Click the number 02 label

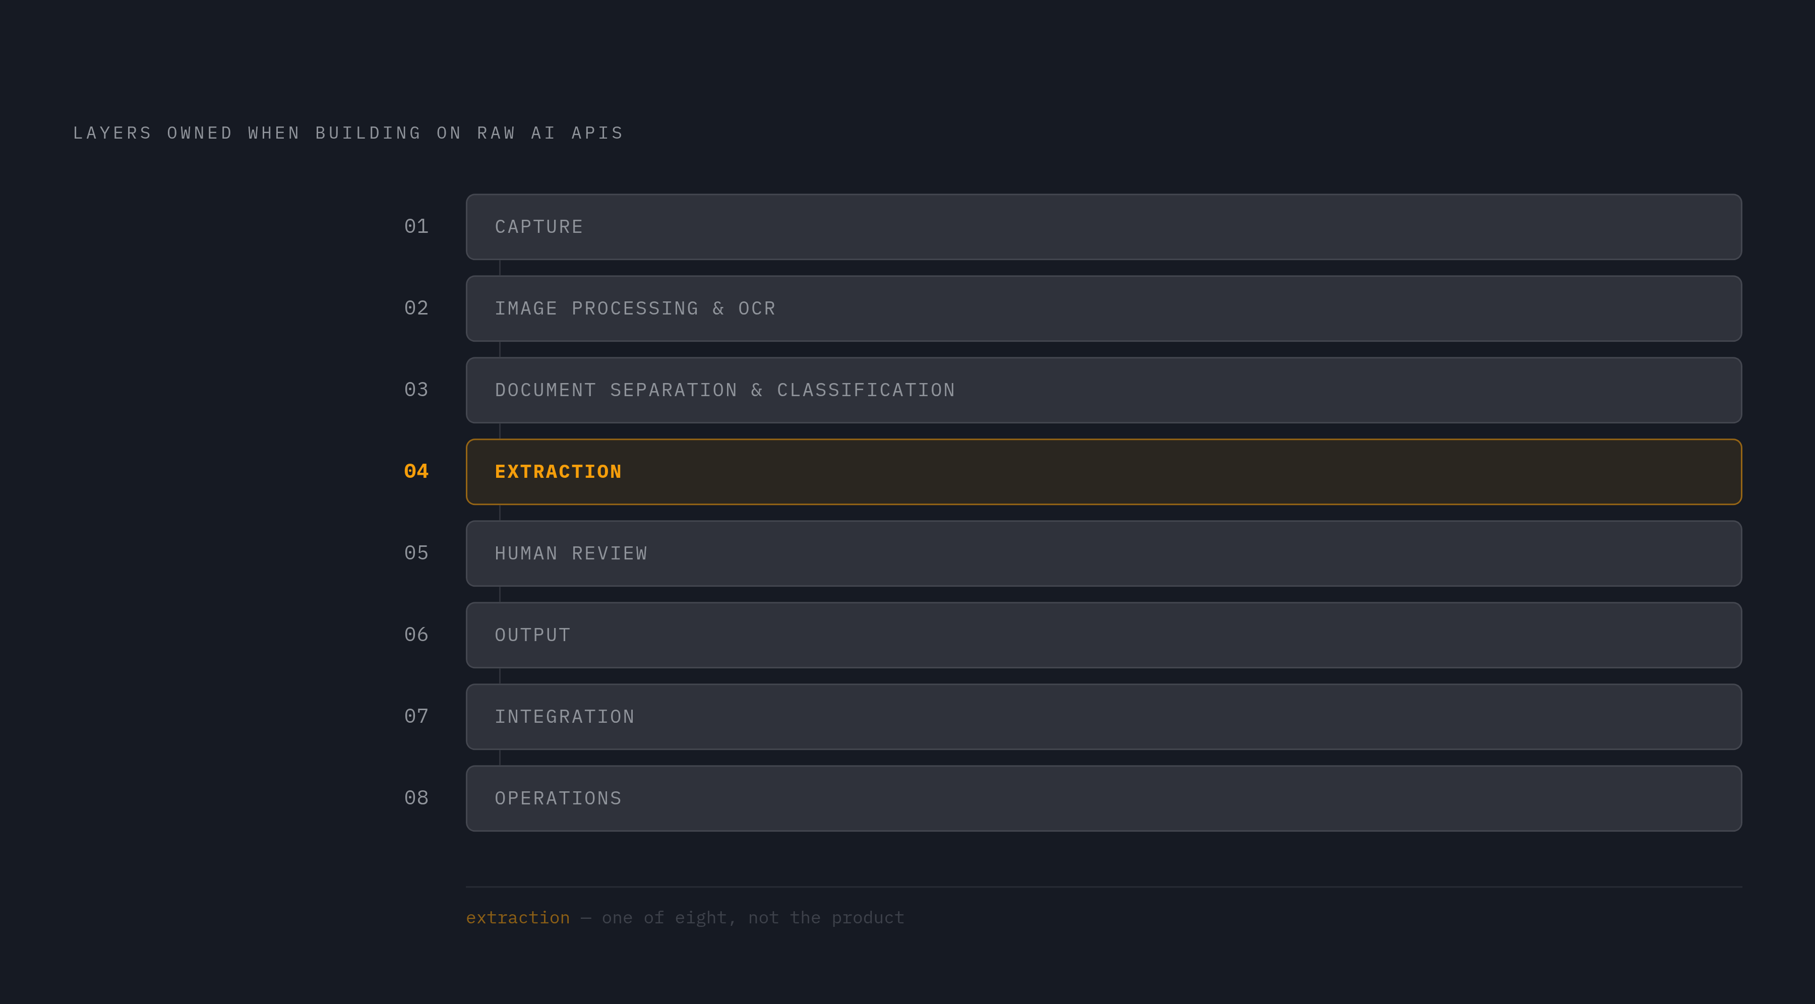coord(416,308)
